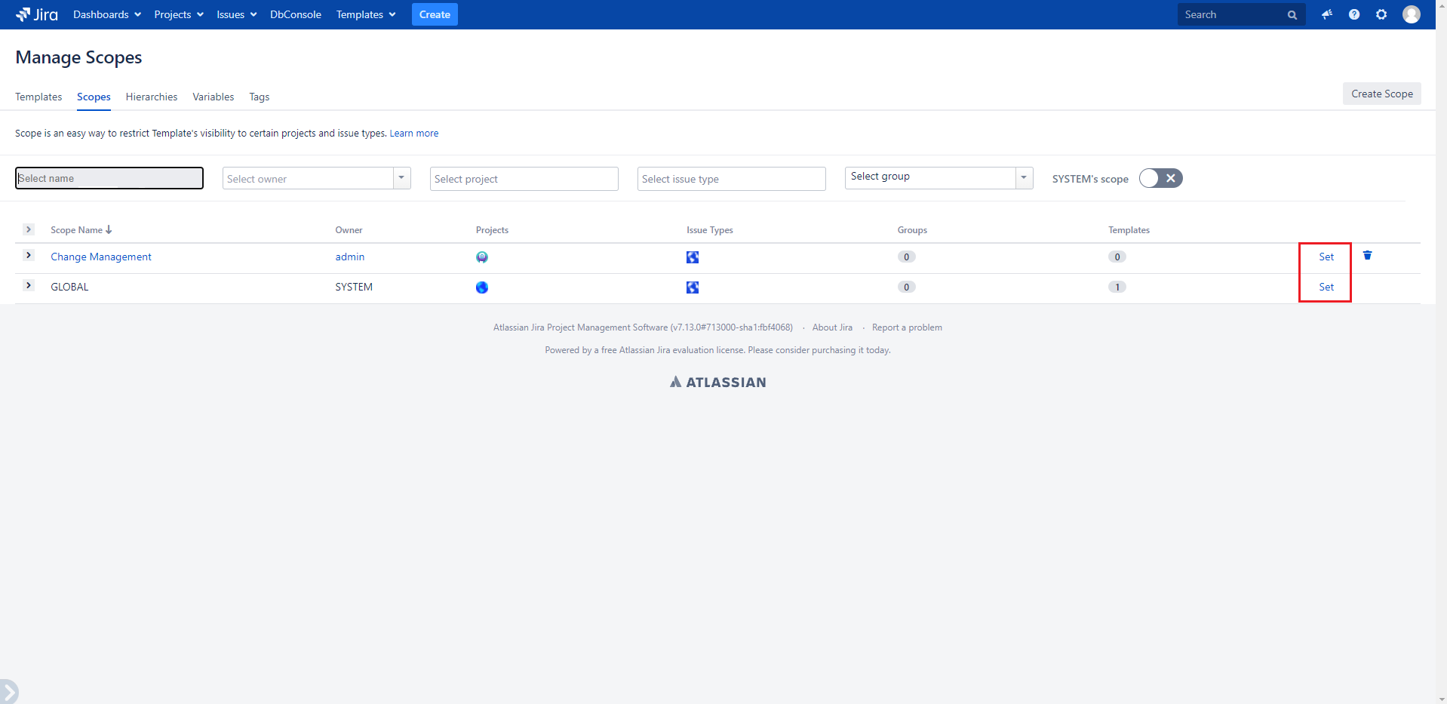Delete the Change Management scope via trash icon
Screen dimensions: 1447x704
coord(1367,256)
